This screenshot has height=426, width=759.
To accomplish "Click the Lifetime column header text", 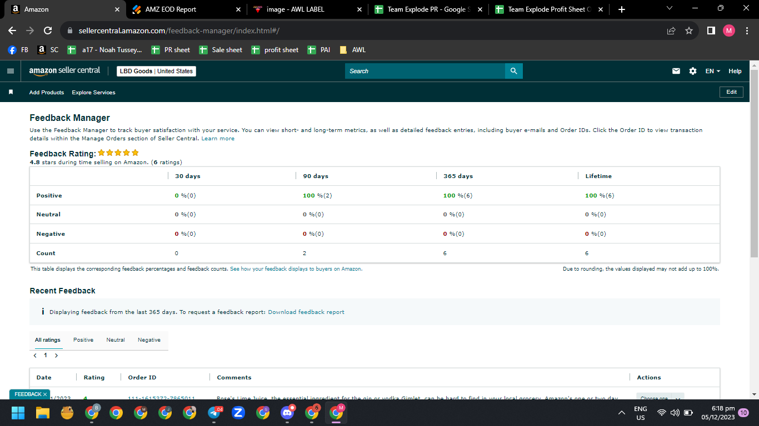I will point(598,176).
